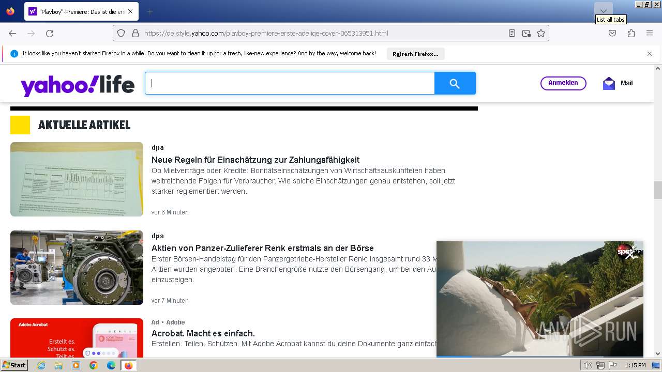Select Firefox taskbar button

pyautogui.click(x=129, y=365)
